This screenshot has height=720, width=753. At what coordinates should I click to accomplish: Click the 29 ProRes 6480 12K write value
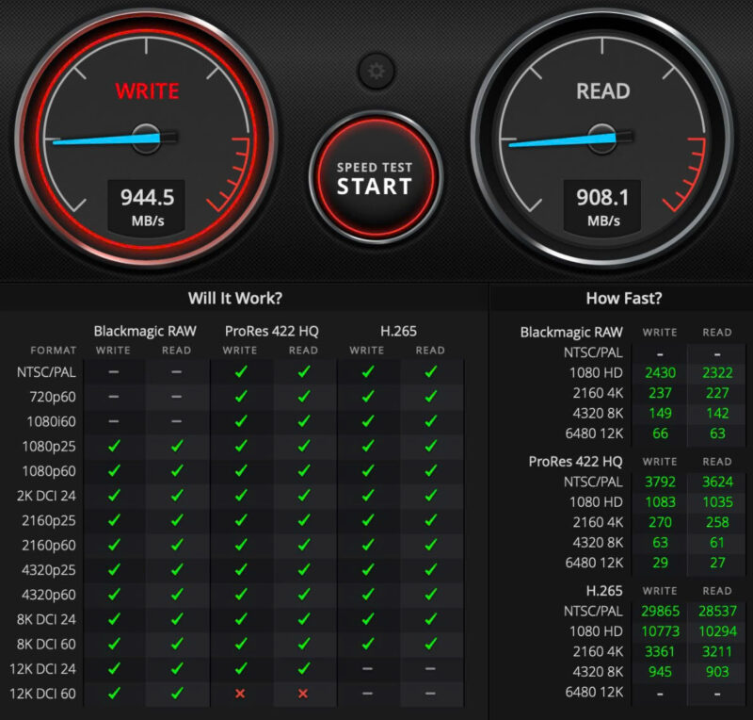[661, 563]
